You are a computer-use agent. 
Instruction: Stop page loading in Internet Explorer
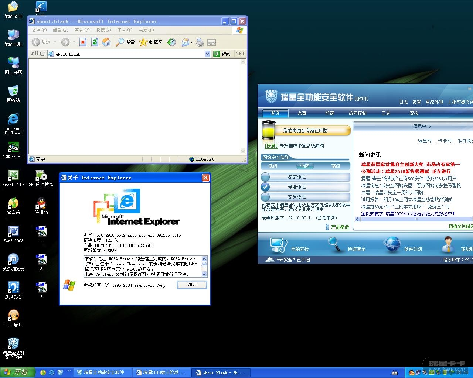83,42
